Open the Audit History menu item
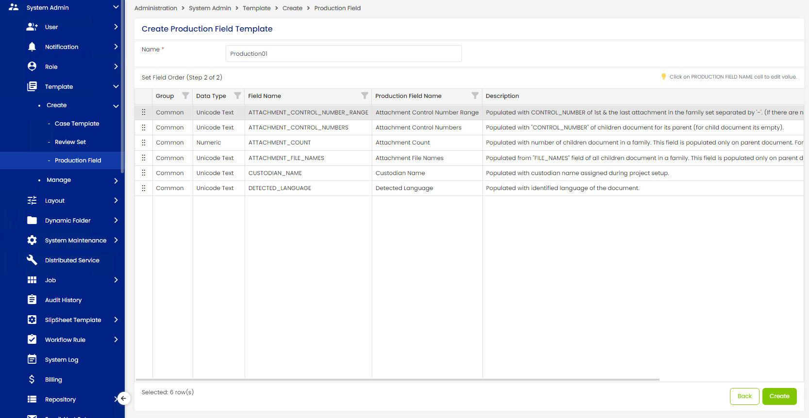This screenshot has width=809, height=418. [x=63, y=300]
